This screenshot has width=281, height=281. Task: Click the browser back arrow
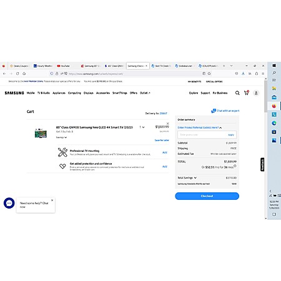point(4,74)
